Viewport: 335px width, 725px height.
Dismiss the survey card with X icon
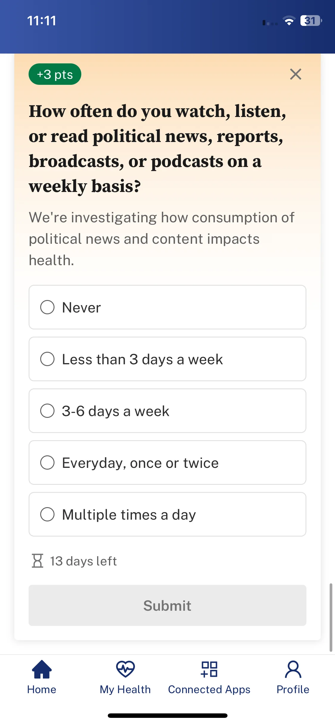(x=295, y=74)
